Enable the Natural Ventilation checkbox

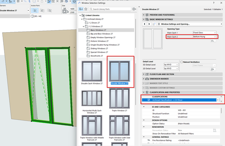coord(182,62)
